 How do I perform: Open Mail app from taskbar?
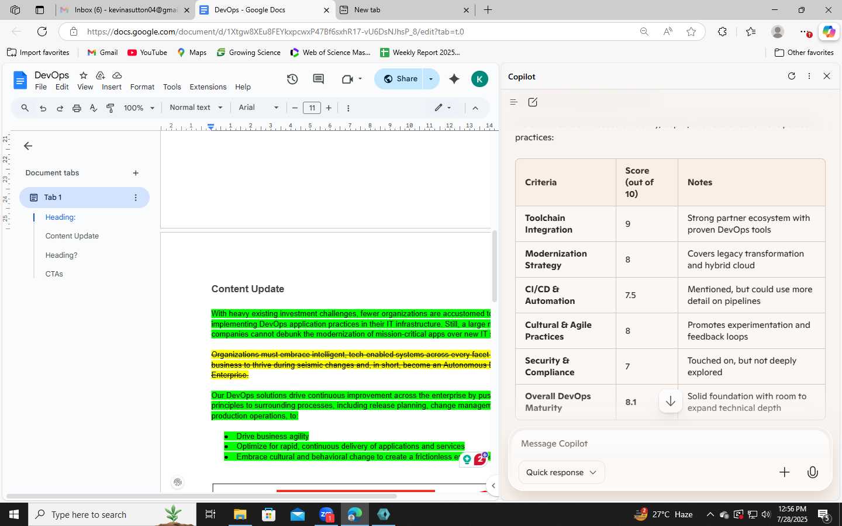coord(297,515)
